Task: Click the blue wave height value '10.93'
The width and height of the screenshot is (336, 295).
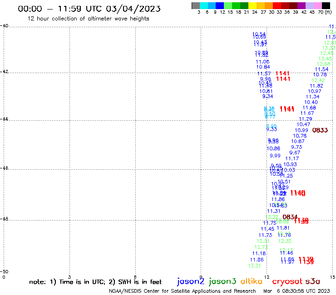Action: point(290,164)
